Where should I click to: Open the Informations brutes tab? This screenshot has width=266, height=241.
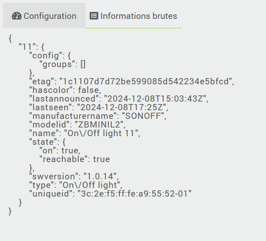(133, 16)
